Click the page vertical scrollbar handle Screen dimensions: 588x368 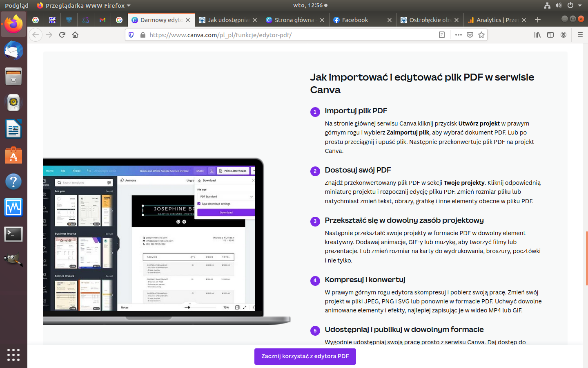pos(586,258)
